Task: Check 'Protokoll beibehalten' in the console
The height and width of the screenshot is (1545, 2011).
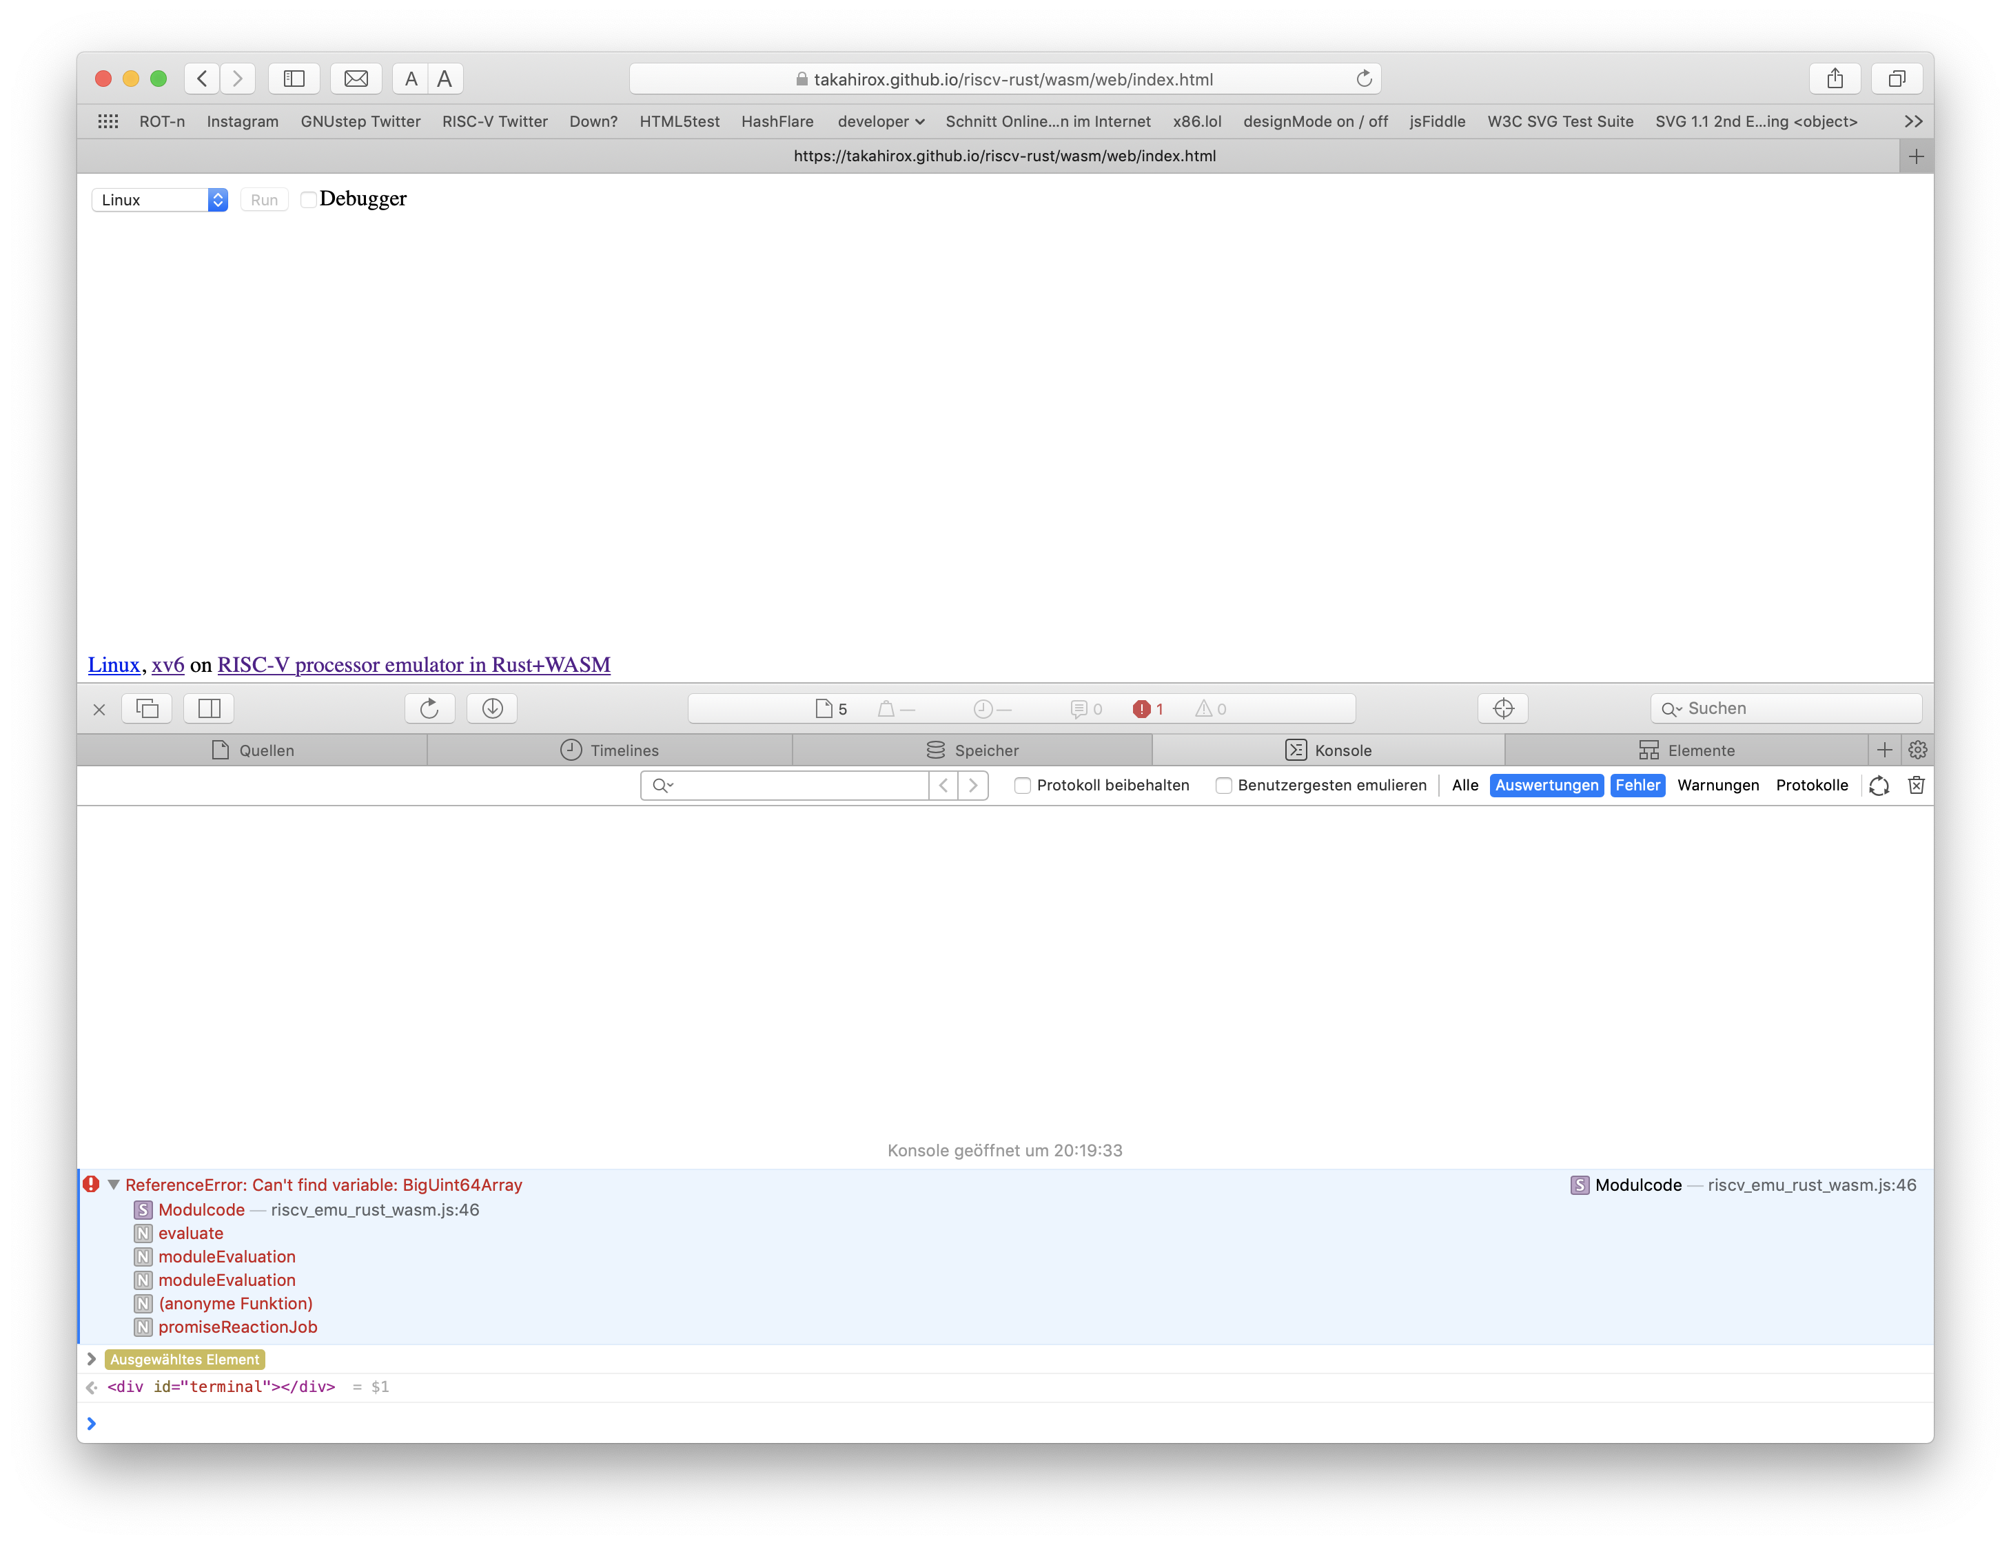Action: [x=1021, y=786]
